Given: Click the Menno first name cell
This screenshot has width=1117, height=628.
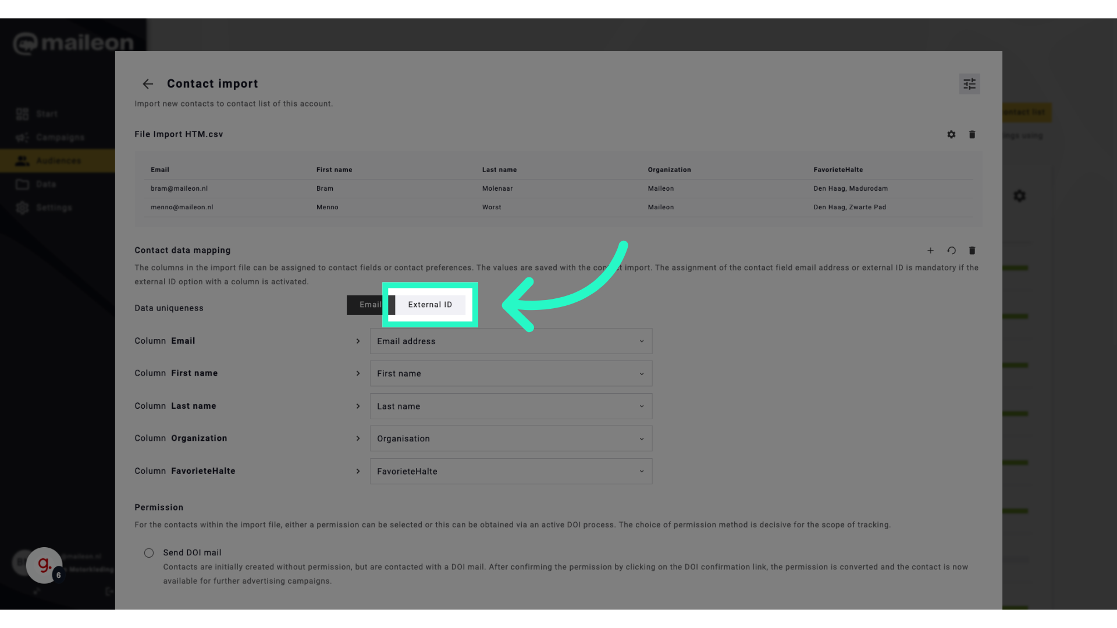Looking at the screenshot, I should click(328, 207).
